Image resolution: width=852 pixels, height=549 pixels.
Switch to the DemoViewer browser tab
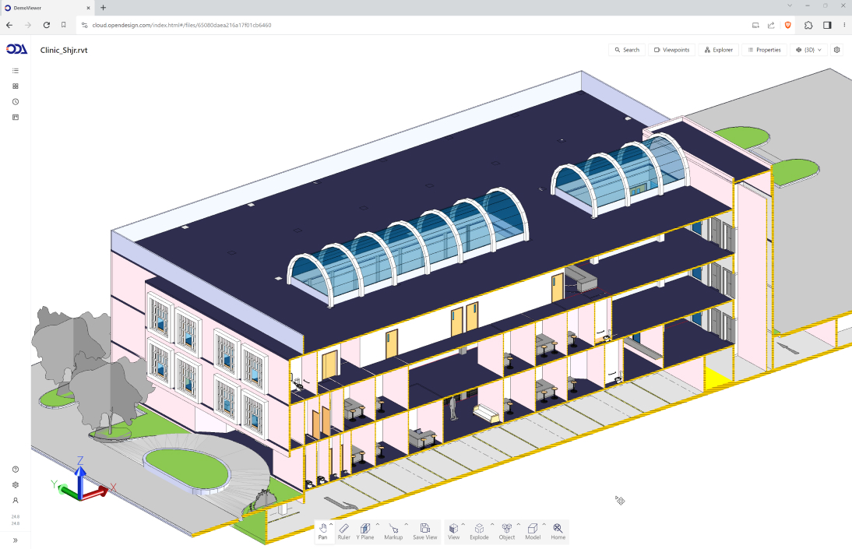(x=47, y=8)
